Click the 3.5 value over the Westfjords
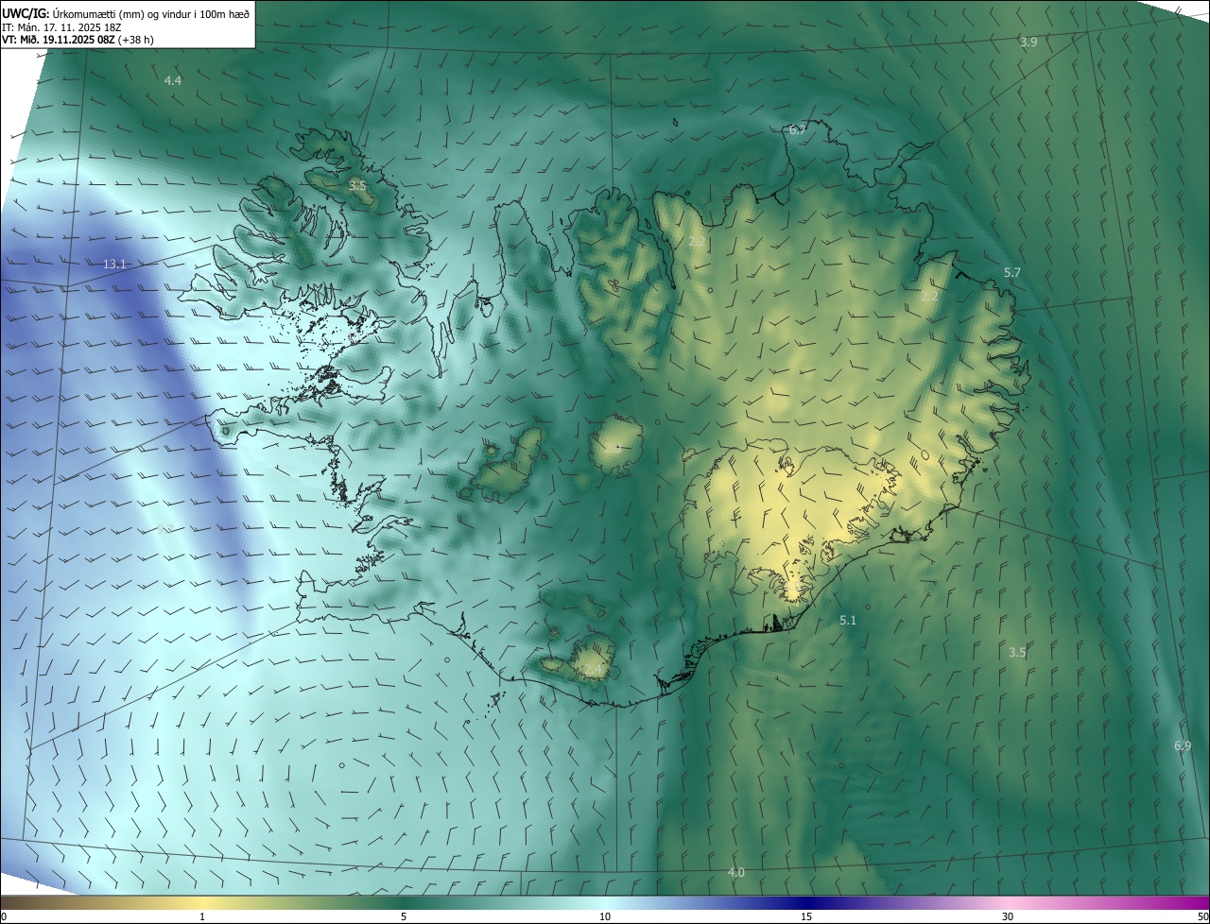 [357, 186]
